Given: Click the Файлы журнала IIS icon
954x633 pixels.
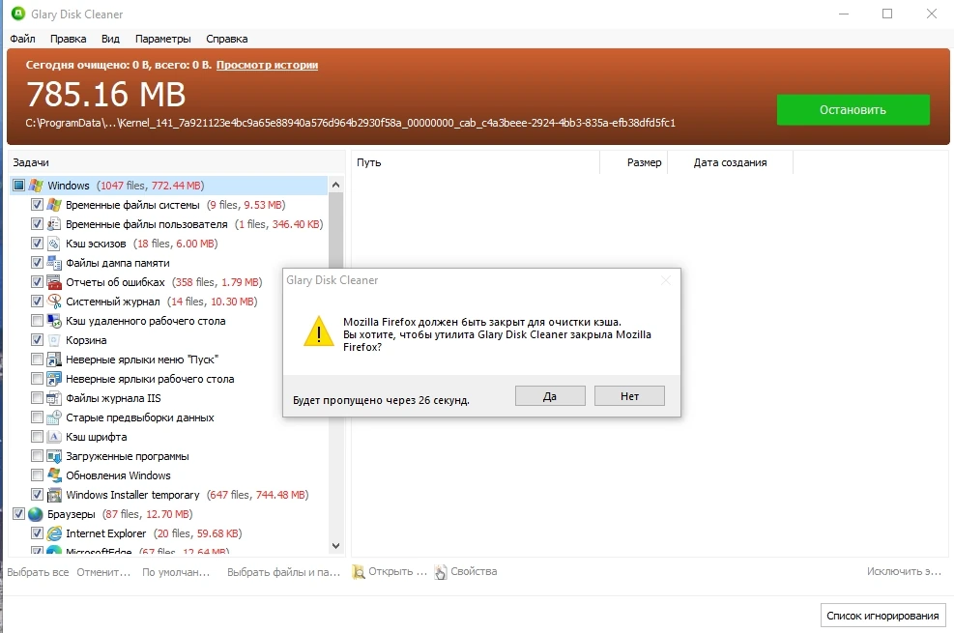Looking at the screenshot, I should pos(54,398).
